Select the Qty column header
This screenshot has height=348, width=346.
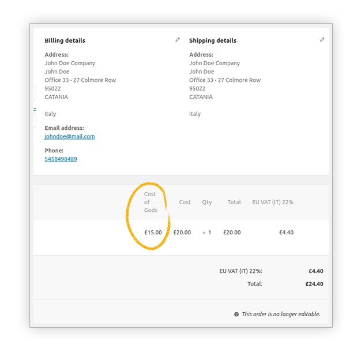pos(206,203)
